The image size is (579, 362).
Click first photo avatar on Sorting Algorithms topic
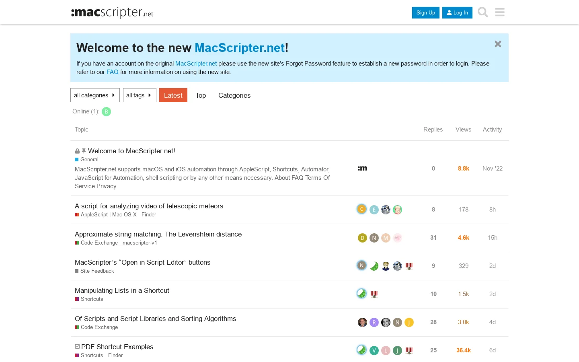tap(362, 323)
